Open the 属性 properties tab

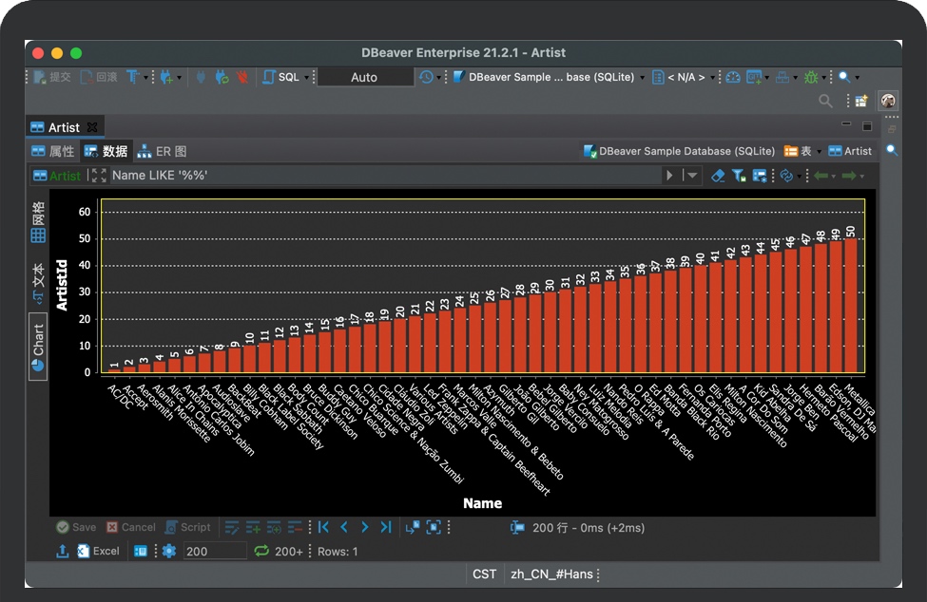point(52,151)
